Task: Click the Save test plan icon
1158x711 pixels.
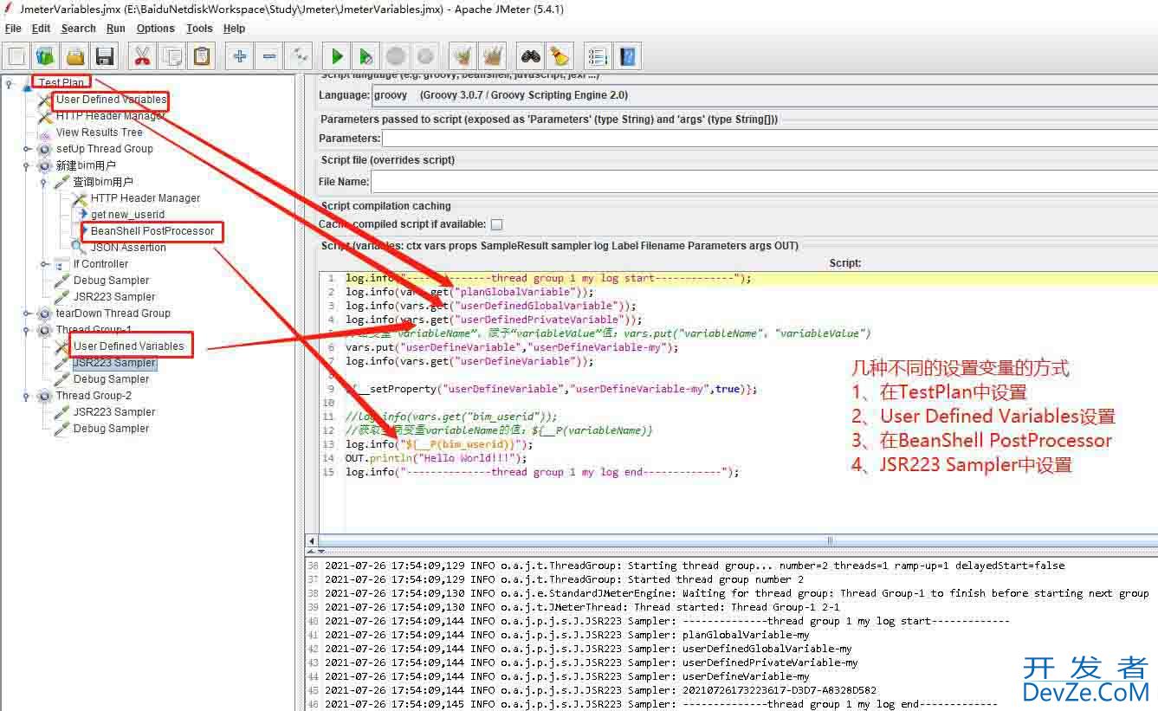Action: (105, 57)
